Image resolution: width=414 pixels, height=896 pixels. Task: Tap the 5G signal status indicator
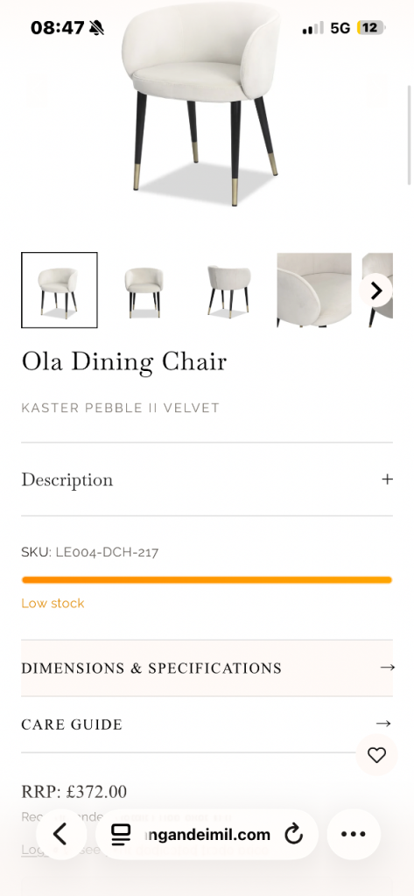(340, 27)
